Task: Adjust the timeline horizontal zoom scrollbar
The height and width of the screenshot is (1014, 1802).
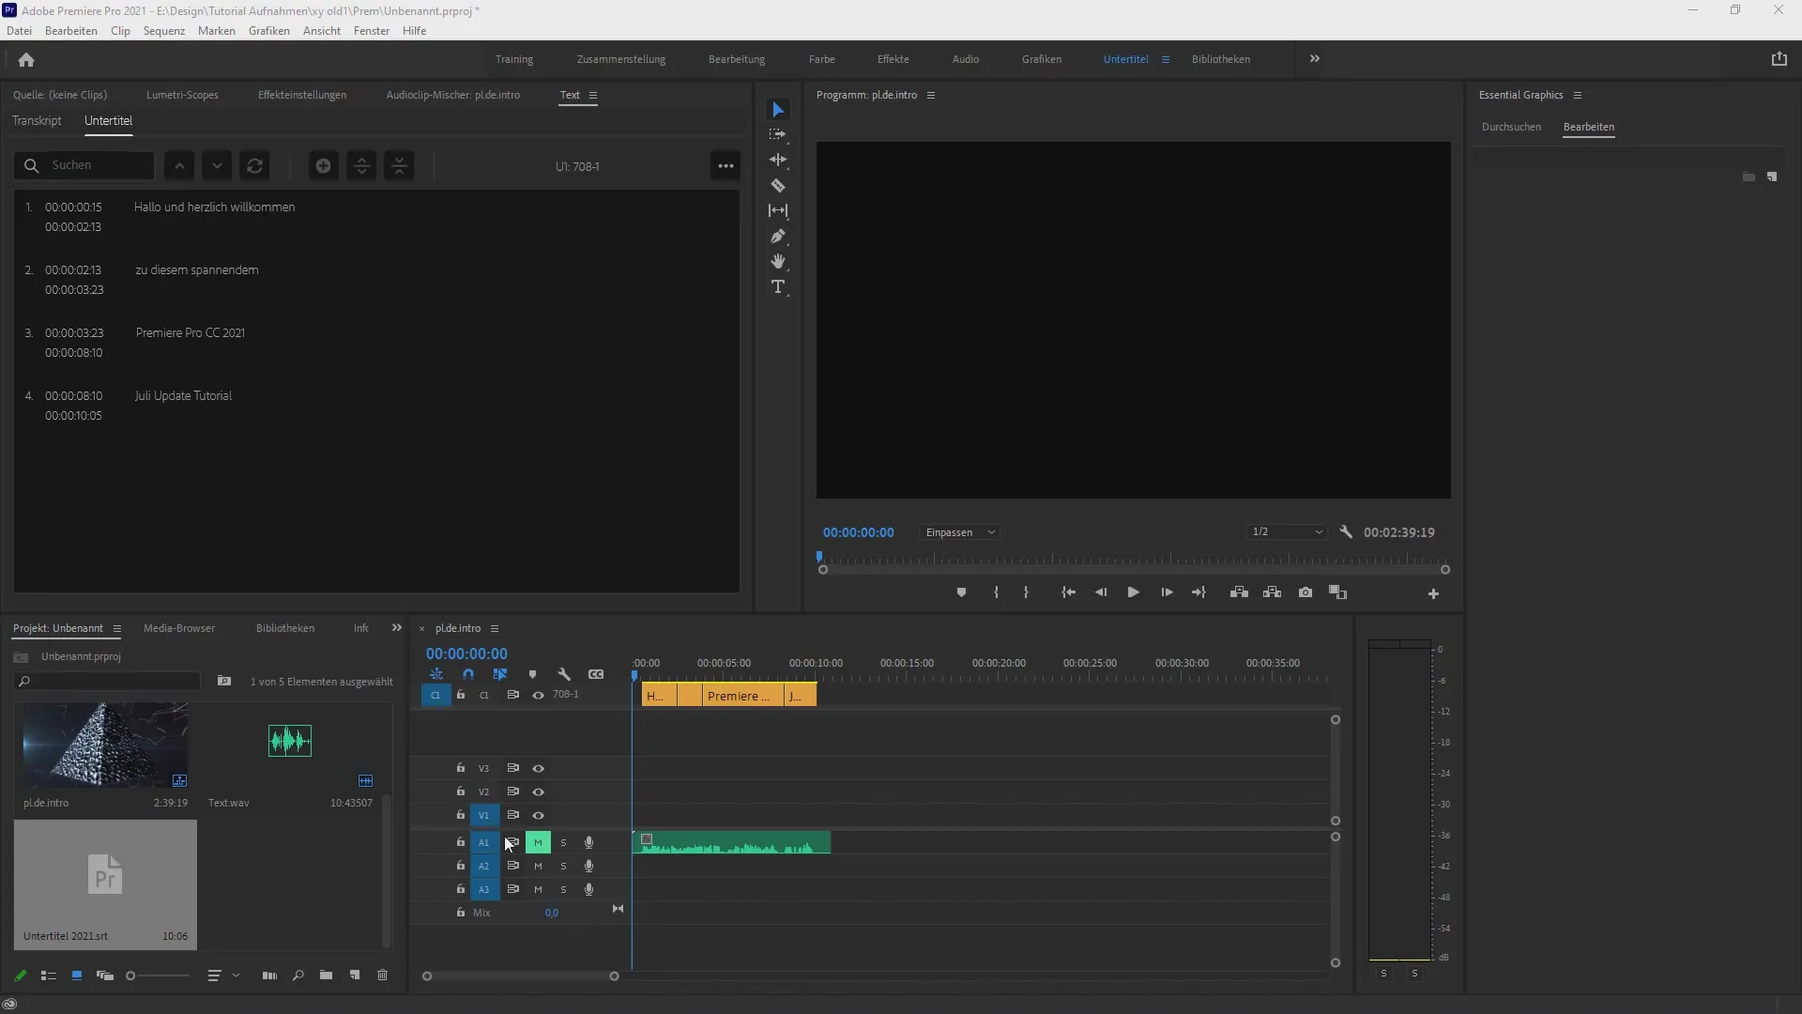Action: [x=520, y=976]
